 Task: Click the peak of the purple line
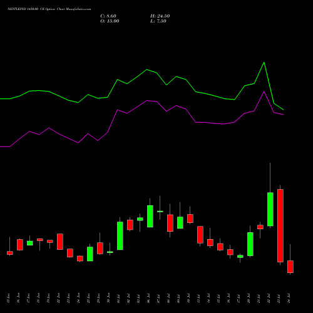[264, 91]
